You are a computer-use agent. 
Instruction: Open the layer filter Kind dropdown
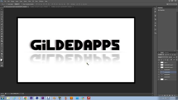click(161, 55)
